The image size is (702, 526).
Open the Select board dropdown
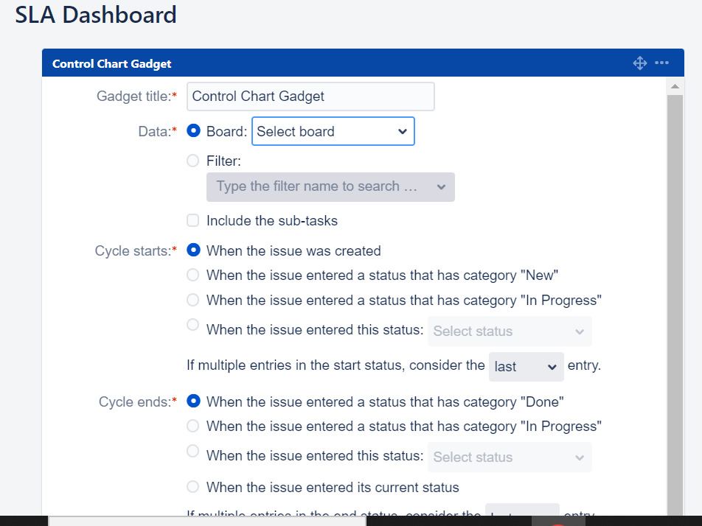333,130
